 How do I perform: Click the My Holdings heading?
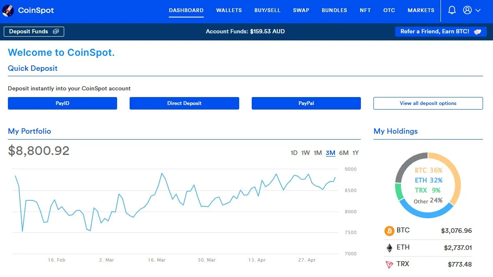(x=395, y=131)
